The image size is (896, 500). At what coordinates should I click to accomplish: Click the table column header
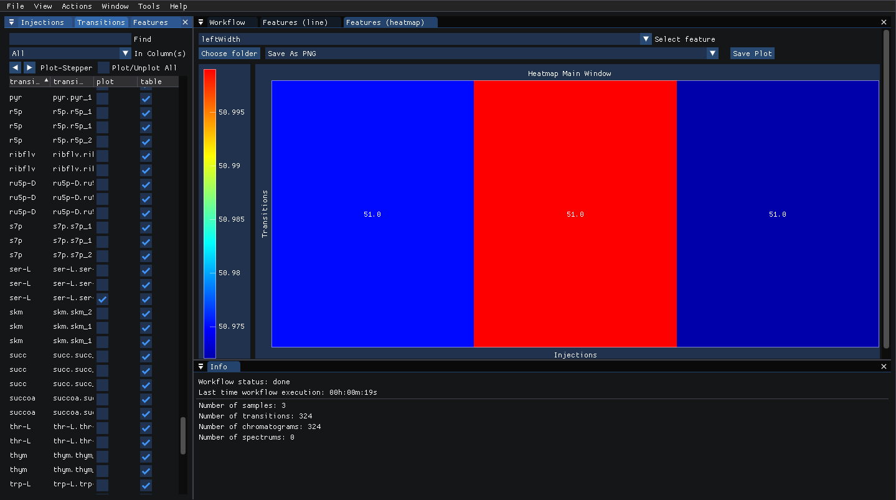[x=158, y=82]
